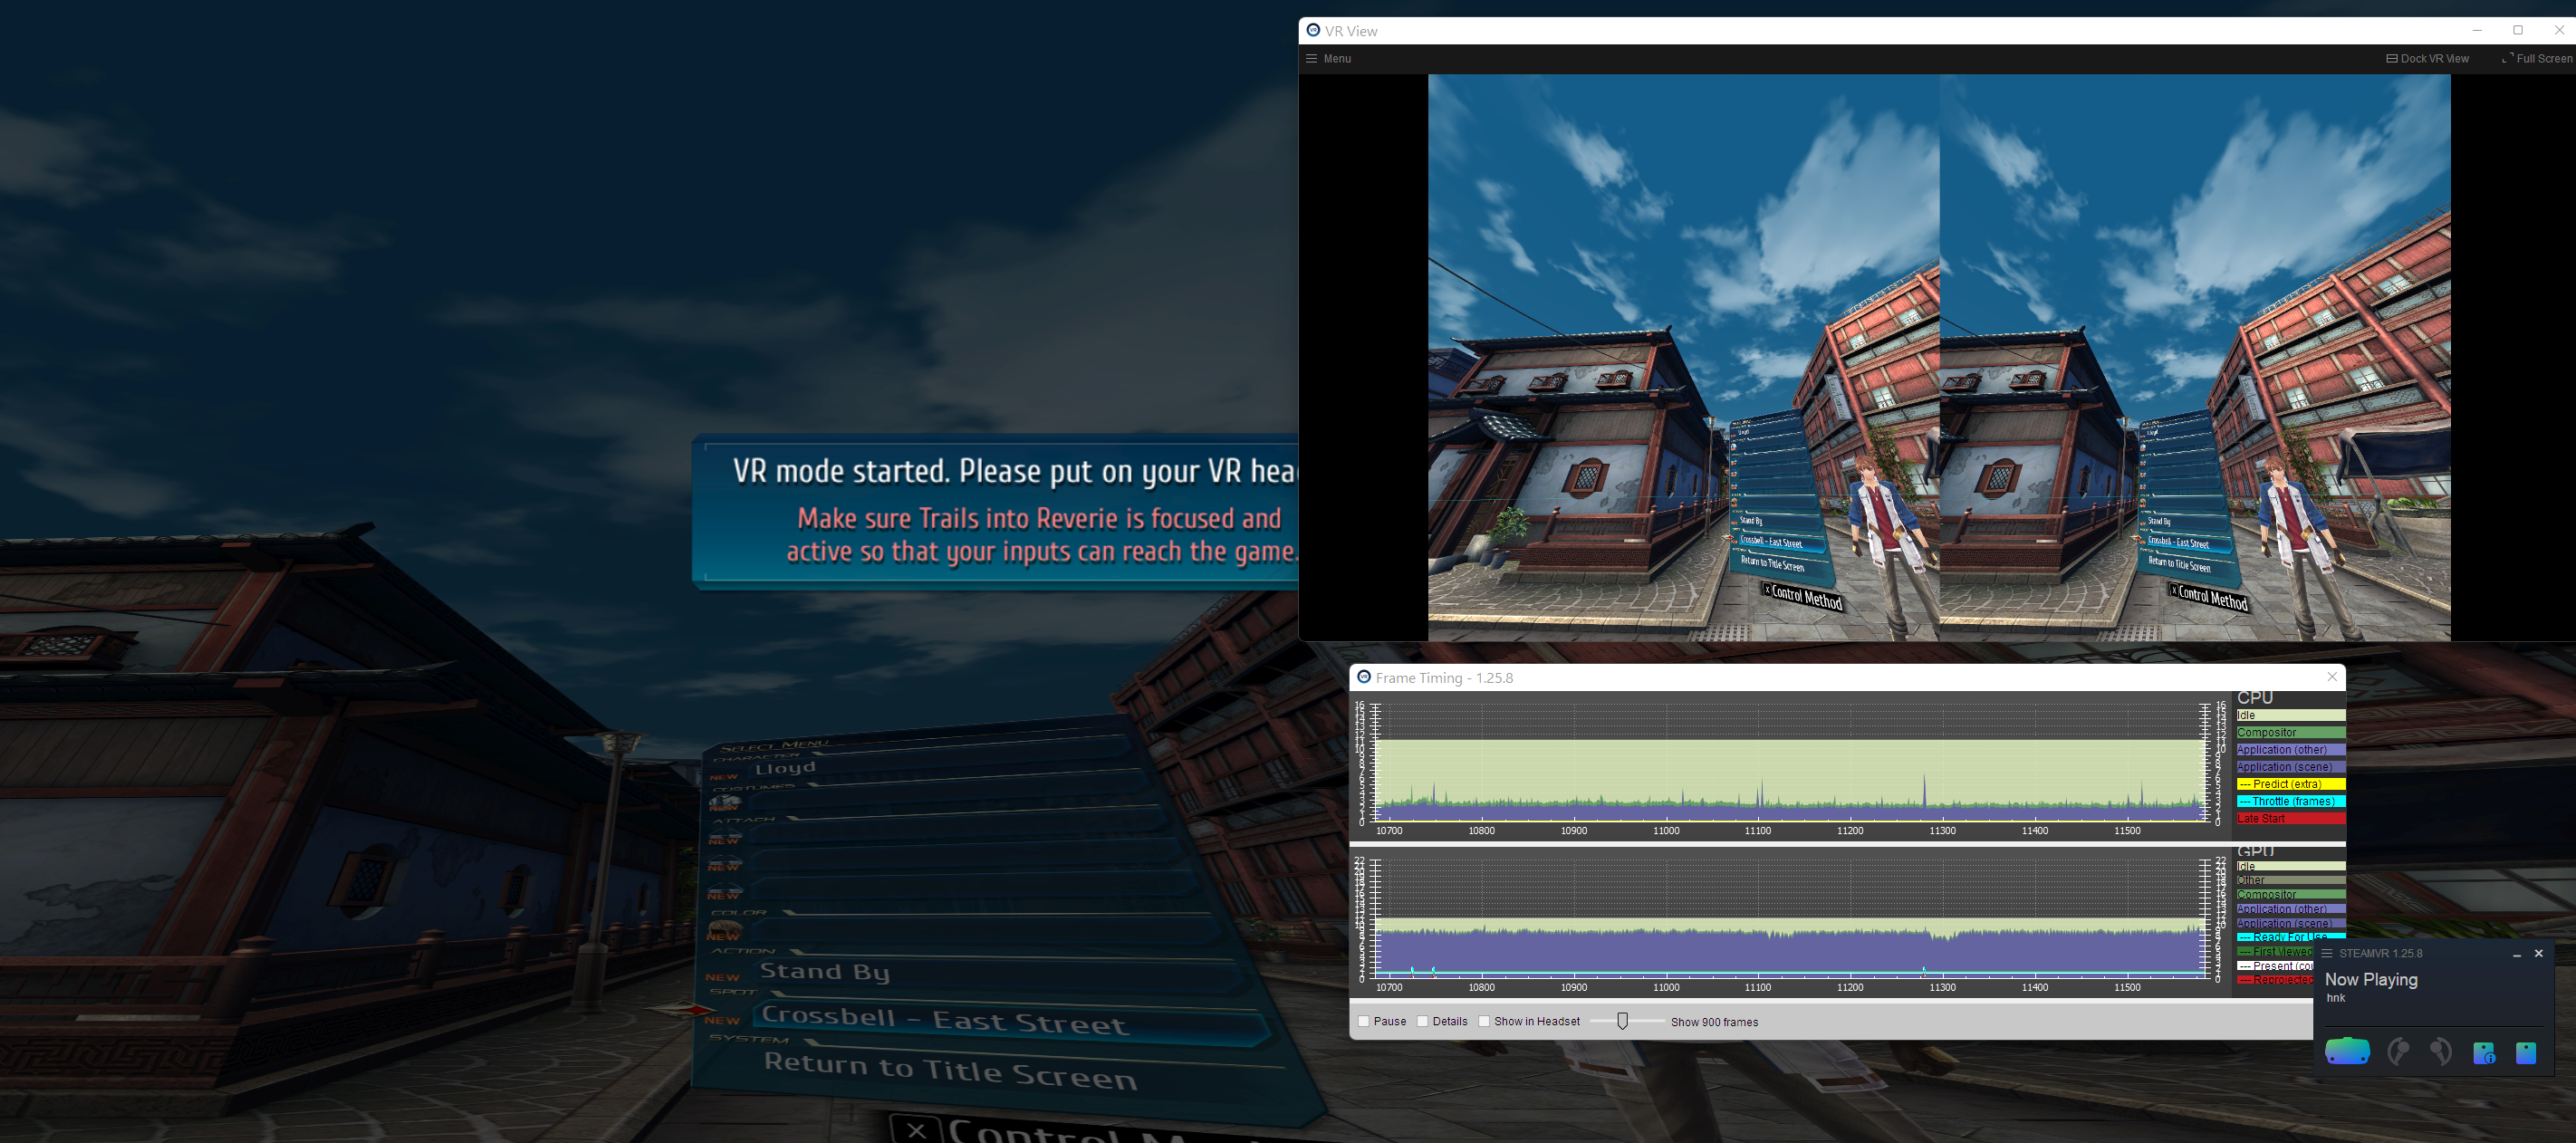
Task: Click the GPU Idle legend swatch
Action: 2290,866
